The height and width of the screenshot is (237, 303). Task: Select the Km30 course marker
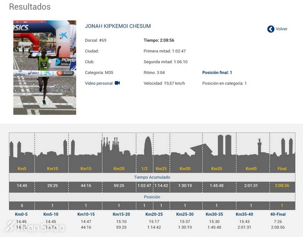coord(185,168)
